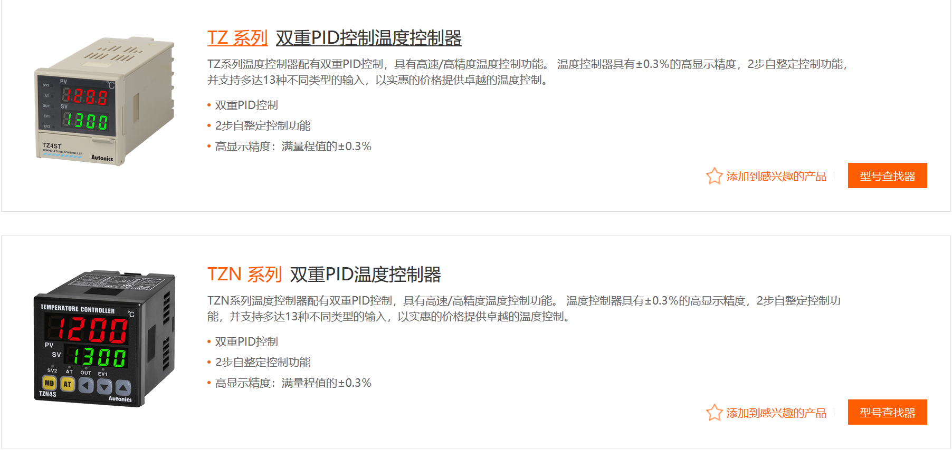Open the orange "TZ 系列" title link
This screenshot has height=450, width=952.
point(237,38)
